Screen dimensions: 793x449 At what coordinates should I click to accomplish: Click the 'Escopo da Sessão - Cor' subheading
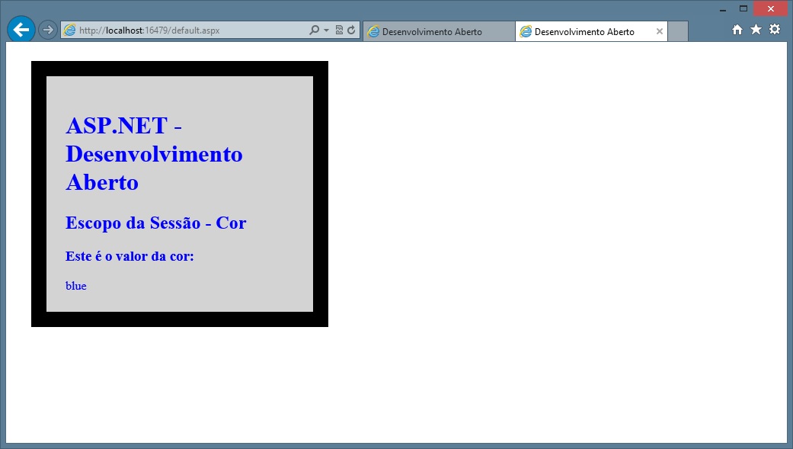(155, 223)
